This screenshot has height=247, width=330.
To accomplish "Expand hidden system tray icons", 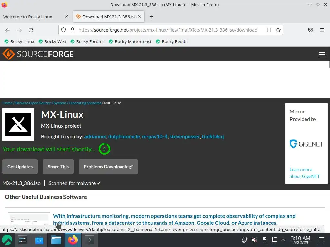I will tap(283, 240).
